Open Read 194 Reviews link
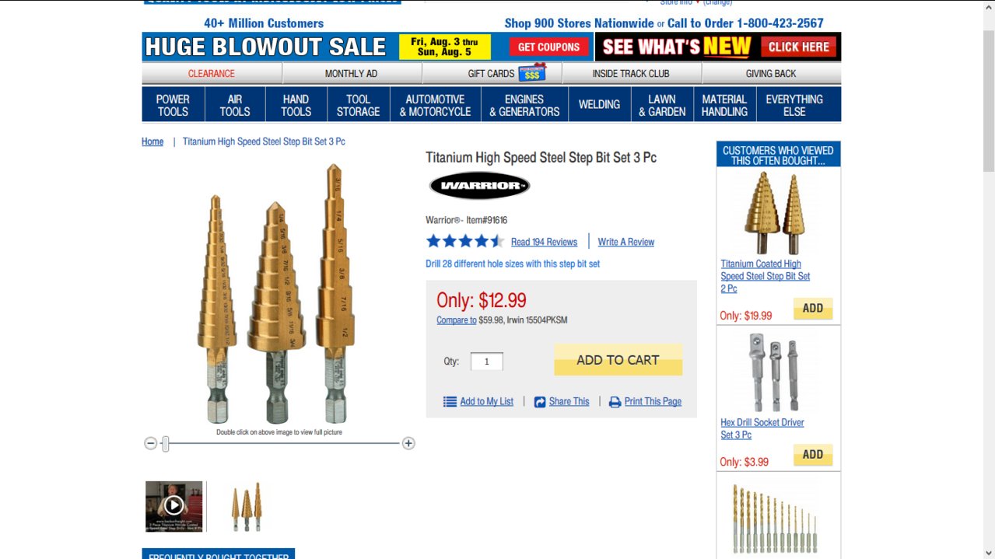Screen dimensions: 995x559 tap(544, 242)
